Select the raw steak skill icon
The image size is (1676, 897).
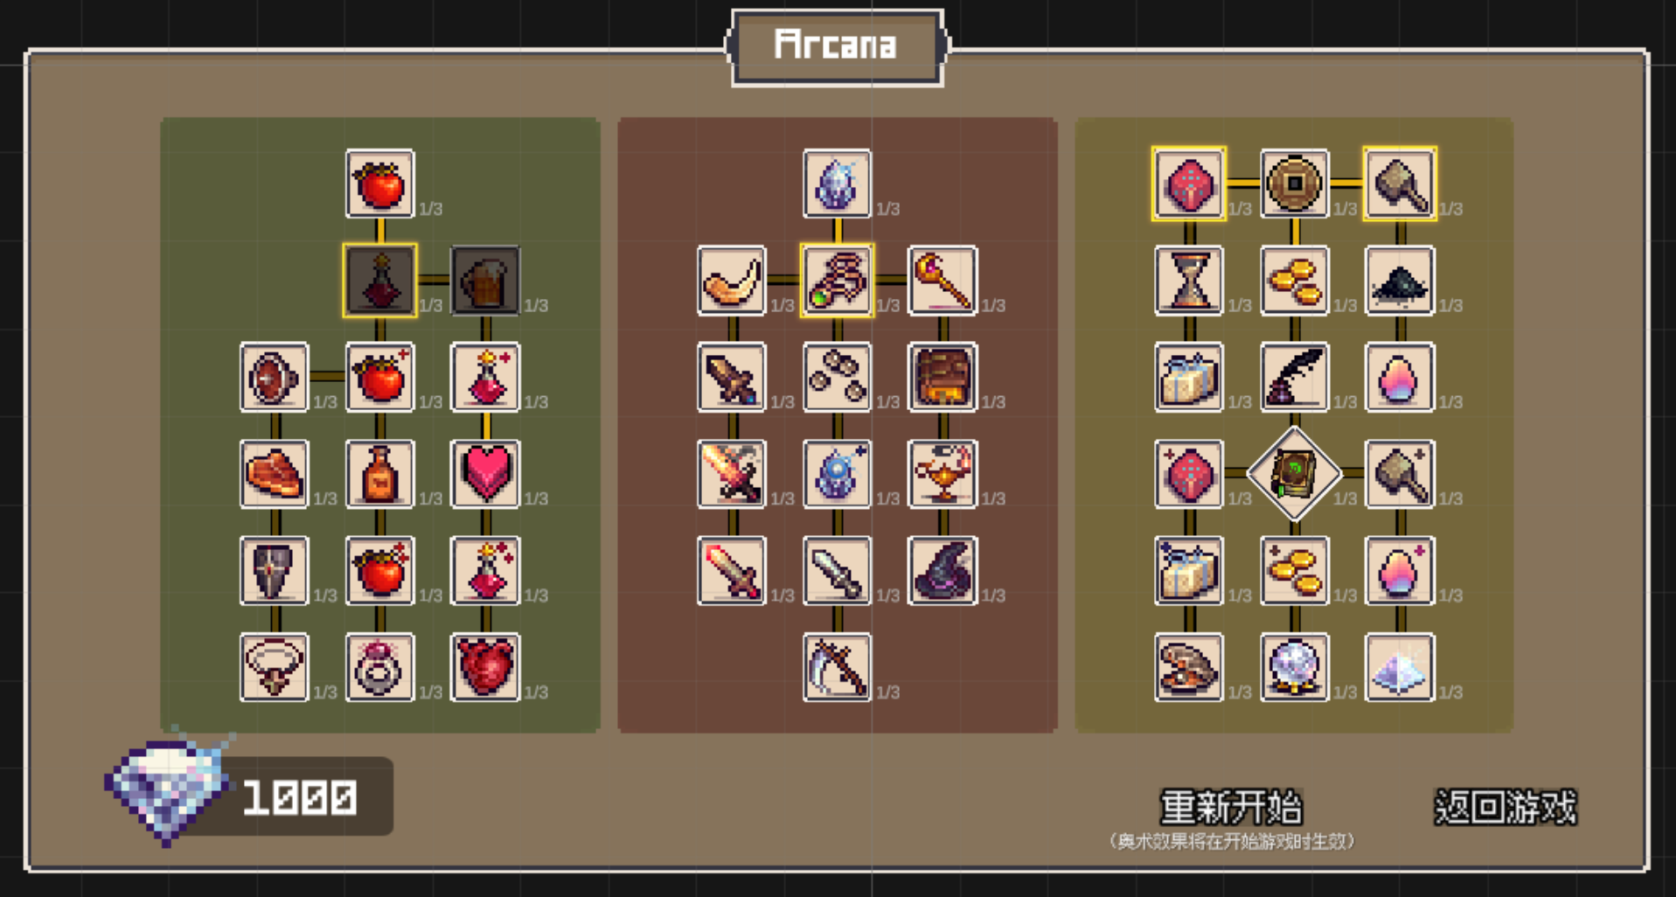275,474
